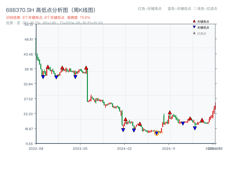Screen dimensions: 239x179
Task: Click the 红色-关键高点 header text
Action: (150, 9)
